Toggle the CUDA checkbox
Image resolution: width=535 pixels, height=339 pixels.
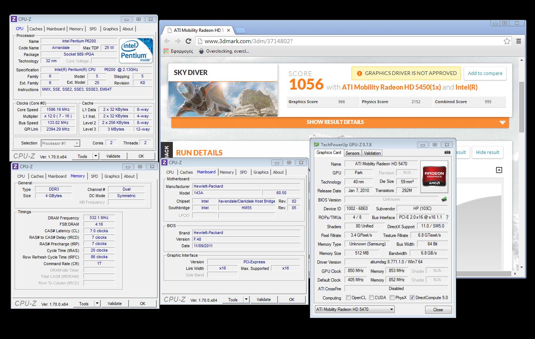tap(371, 298)
